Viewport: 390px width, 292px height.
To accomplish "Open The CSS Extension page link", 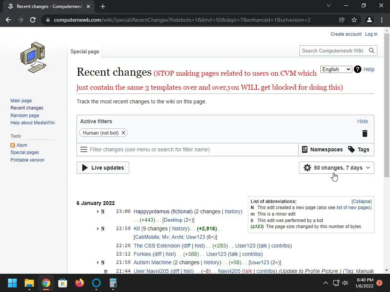I will click(x=157, y=246).
